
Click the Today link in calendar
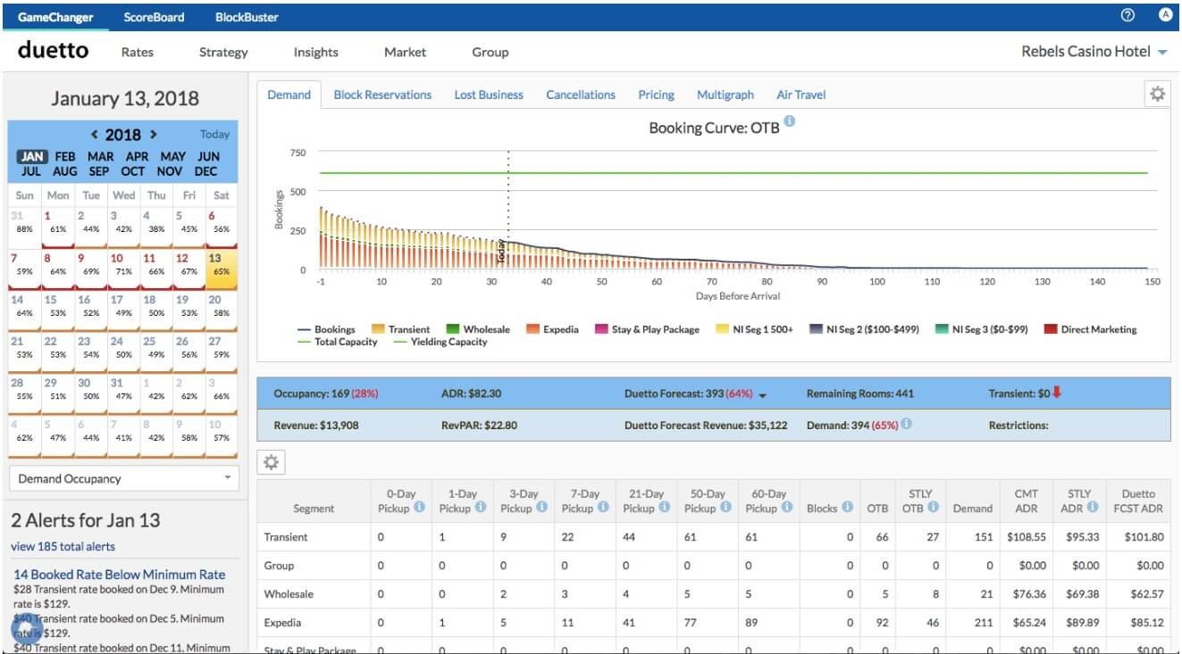click(214, 134)
